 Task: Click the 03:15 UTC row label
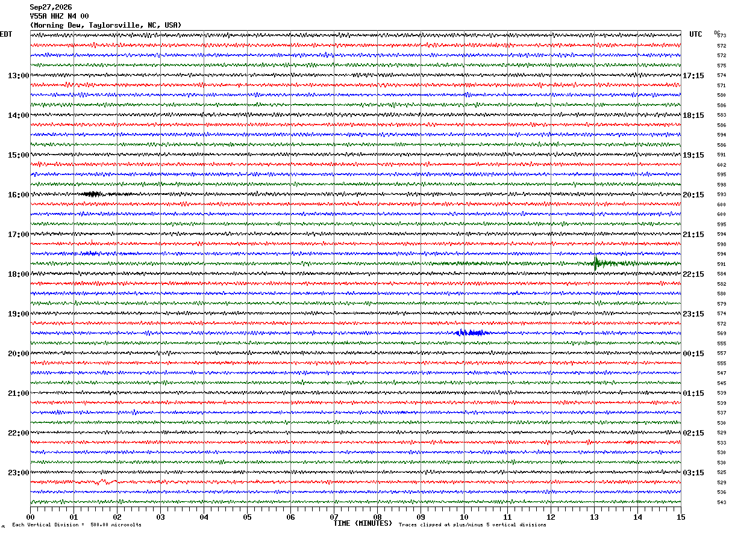pyautogui.click(x=693, y=473)
